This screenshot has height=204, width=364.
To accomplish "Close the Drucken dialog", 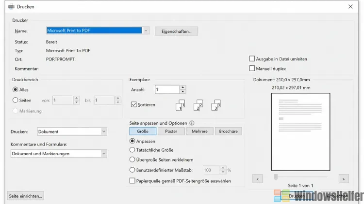I will (350, 6).
